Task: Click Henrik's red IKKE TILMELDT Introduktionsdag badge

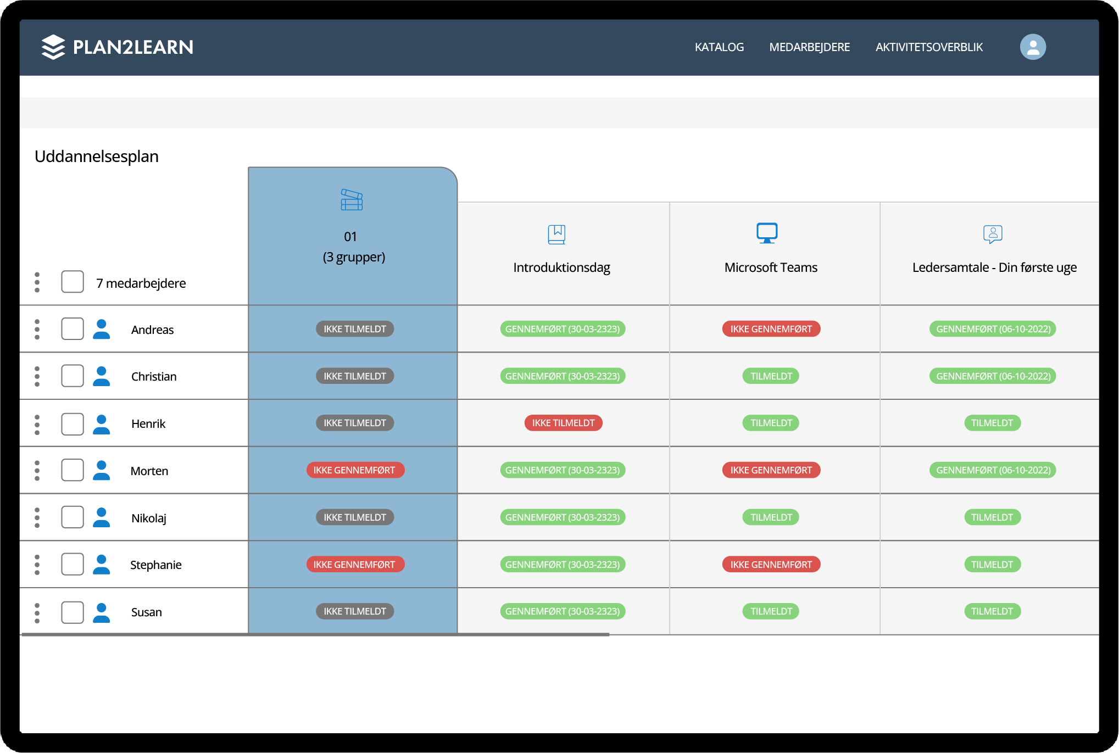Action: [x=563, y=423]
